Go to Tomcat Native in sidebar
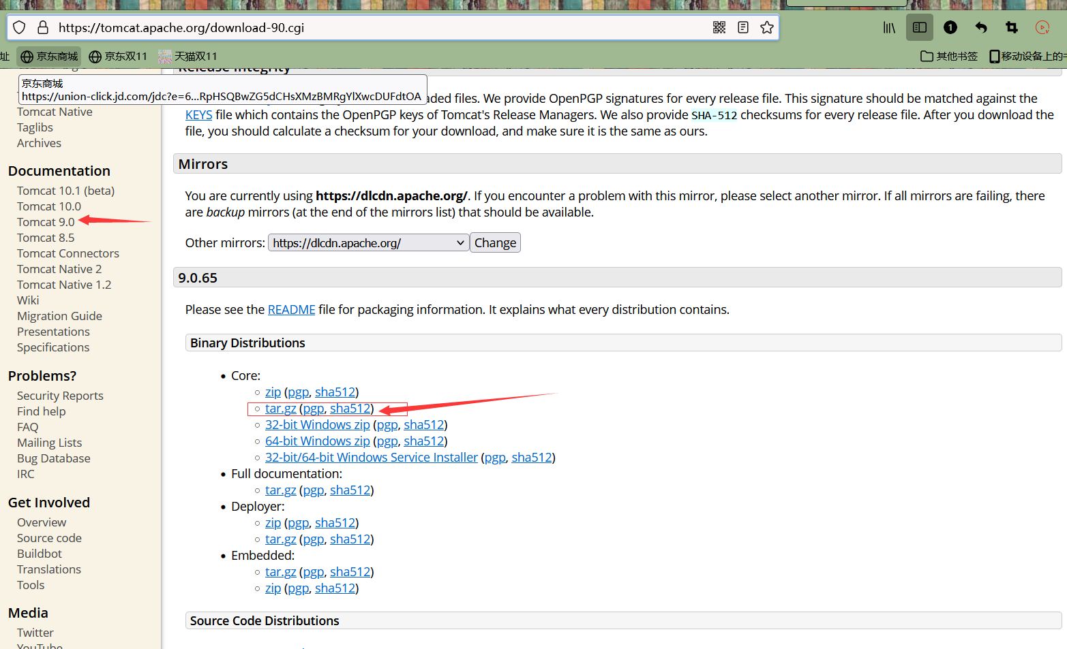1067x649 pixels. tap(55, 112)
